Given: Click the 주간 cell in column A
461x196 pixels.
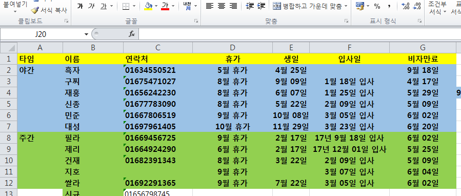Looking at the screenshot, I should [x=40, y=138].
